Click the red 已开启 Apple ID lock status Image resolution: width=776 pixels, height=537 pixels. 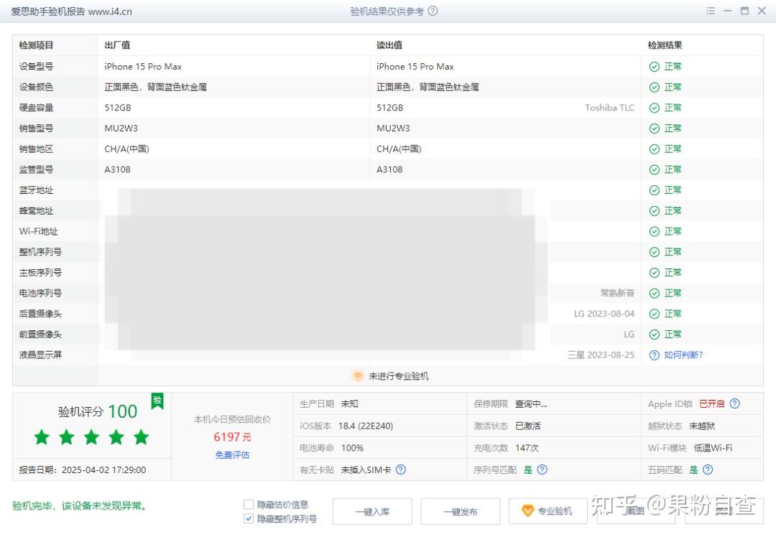(711, 403)
